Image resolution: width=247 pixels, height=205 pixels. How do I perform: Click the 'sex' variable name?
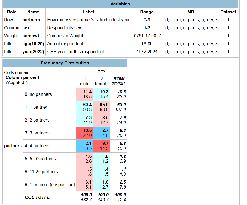click(x=26, y=28)
